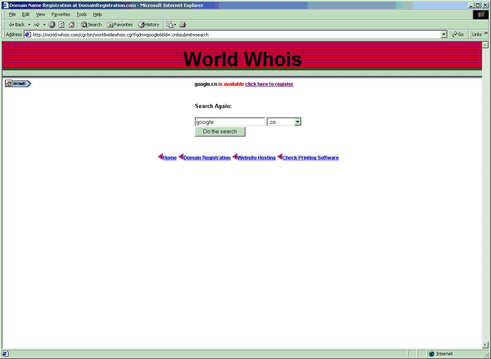Screen dimensions: 491x359
Task: Expand the Links toolbar chevron
Action: (486, 34)
